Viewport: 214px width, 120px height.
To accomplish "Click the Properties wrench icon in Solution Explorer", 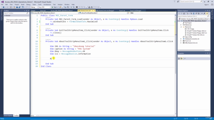I will (204, 13).
